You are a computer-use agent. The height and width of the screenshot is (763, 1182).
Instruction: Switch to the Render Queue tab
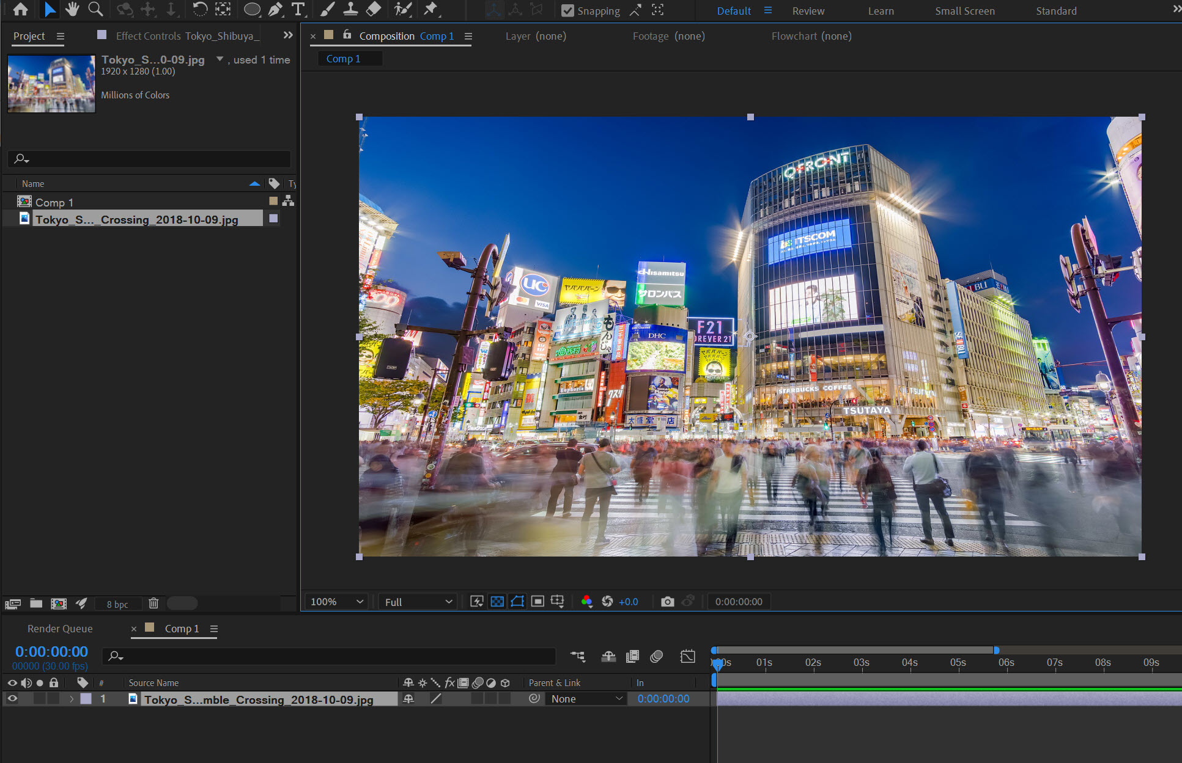60,629
